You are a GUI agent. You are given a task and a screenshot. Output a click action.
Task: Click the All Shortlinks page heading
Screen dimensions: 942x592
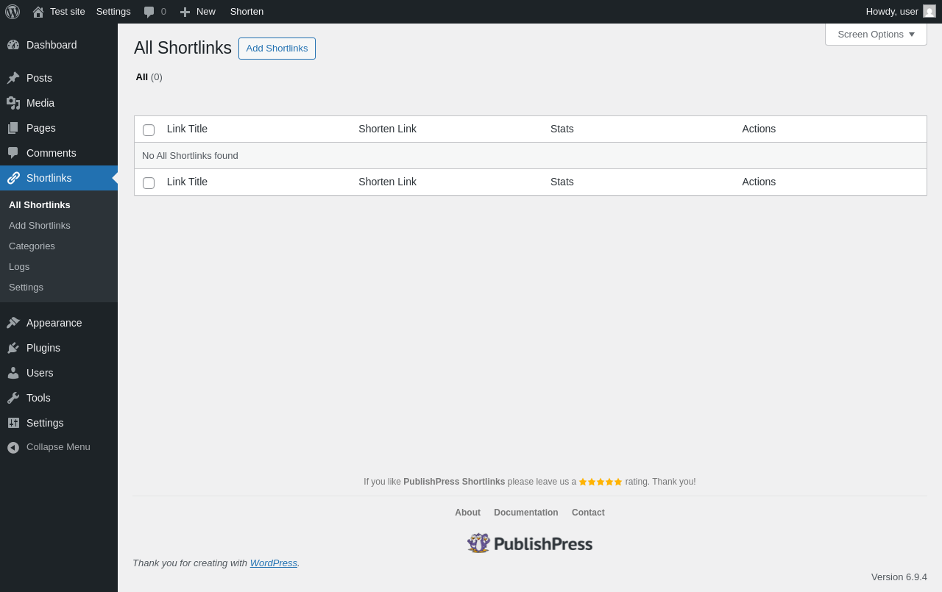183,48
